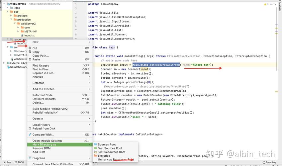Select Open Module Settings
Viewport: 282px width, 166px height.
(x=60, y=141)
